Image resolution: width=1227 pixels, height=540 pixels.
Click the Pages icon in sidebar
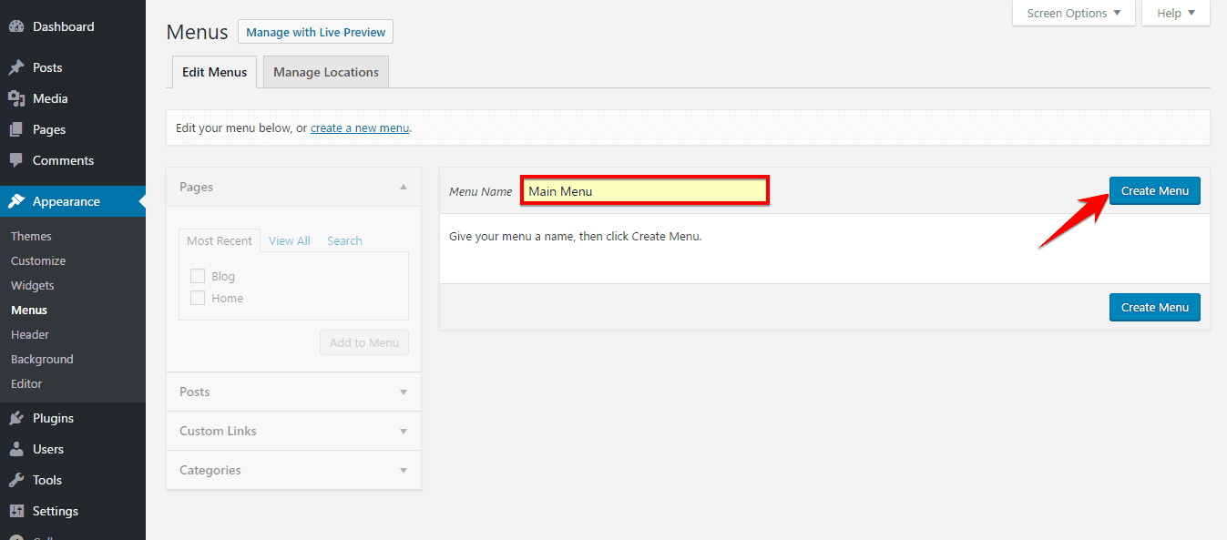pos(16,129)
